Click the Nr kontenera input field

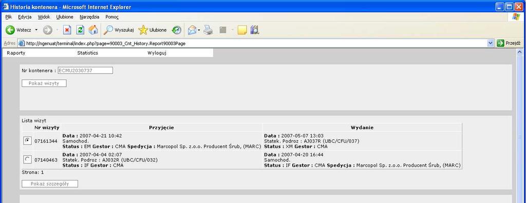pos(85,70)
